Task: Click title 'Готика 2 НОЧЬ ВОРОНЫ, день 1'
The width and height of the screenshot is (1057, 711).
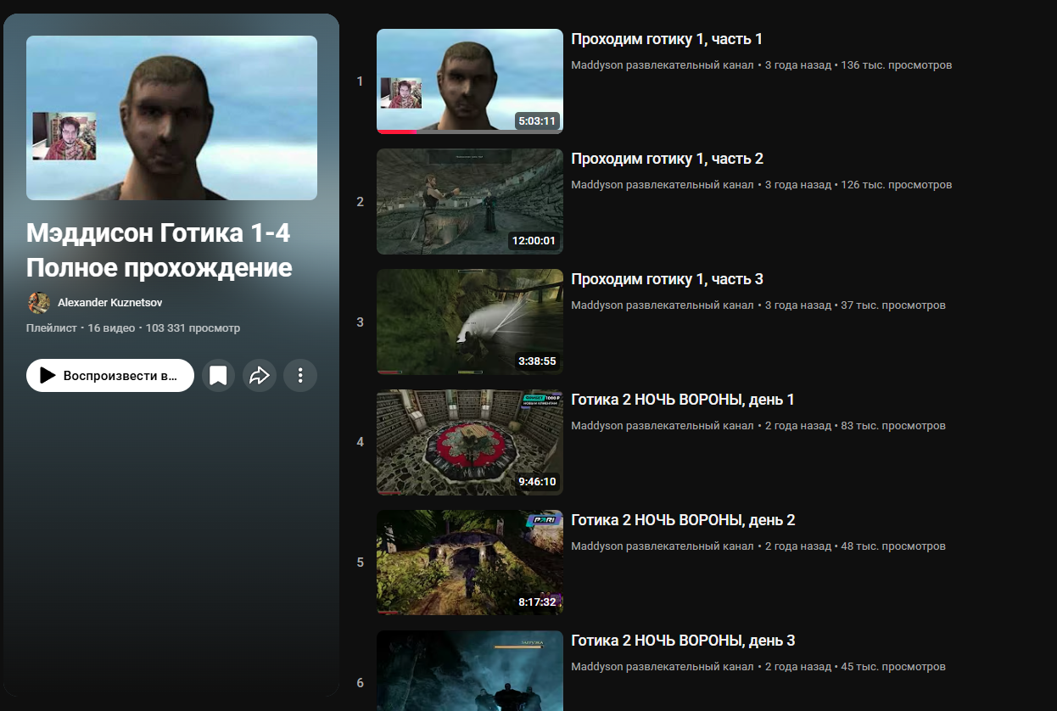Action: 683,400
